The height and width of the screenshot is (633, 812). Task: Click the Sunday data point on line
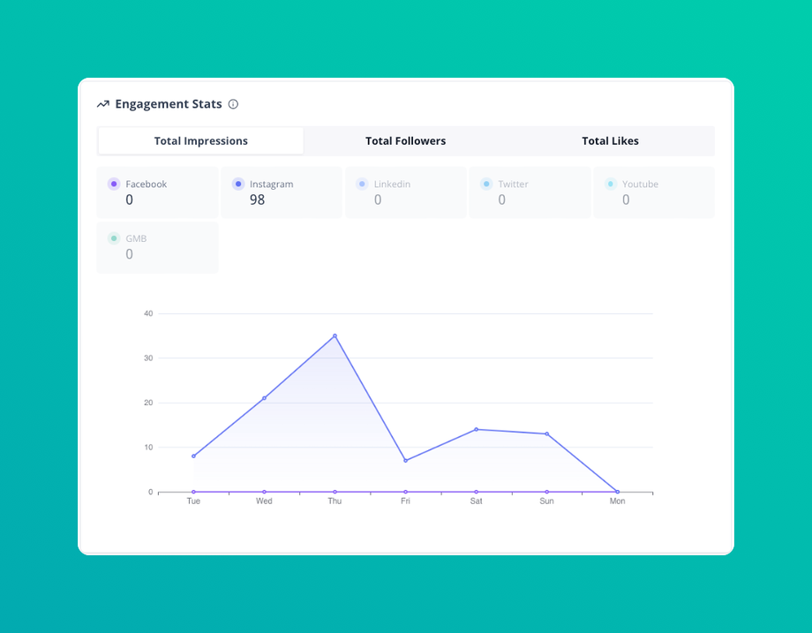pyautogui.click(x=547, y=434)
